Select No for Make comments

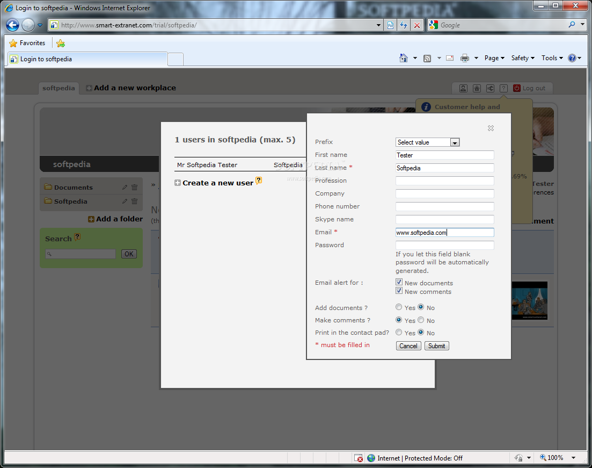point(421,320)
